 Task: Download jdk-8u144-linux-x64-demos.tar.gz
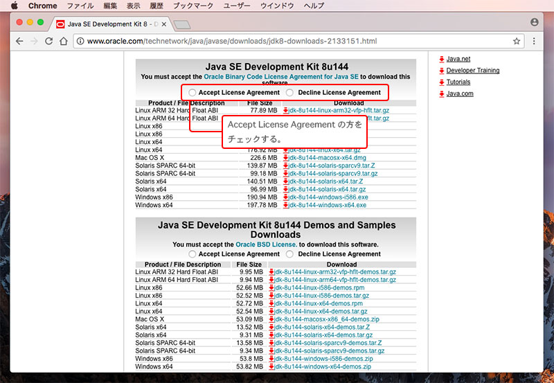tap(321, 311)
